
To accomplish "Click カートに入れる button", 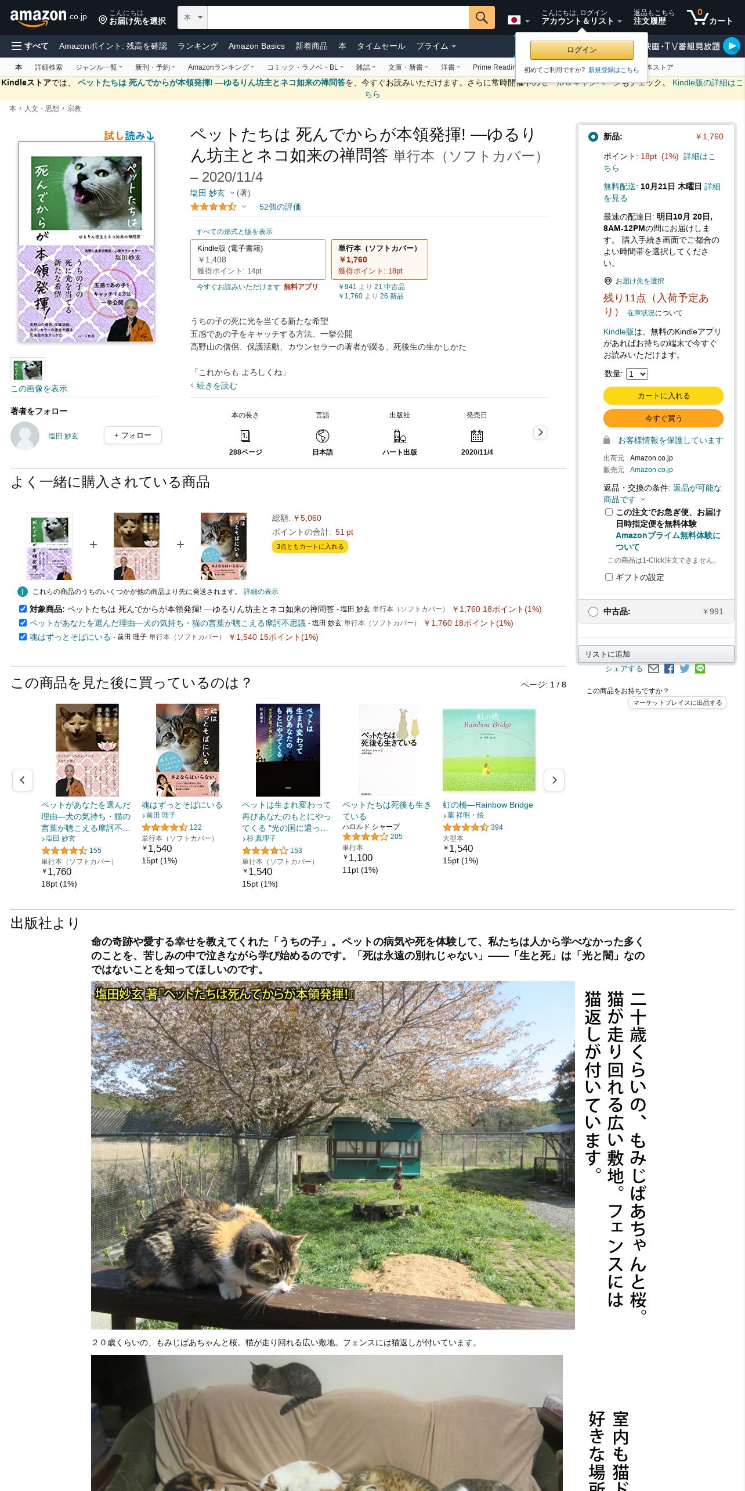I will coord(663,395).
